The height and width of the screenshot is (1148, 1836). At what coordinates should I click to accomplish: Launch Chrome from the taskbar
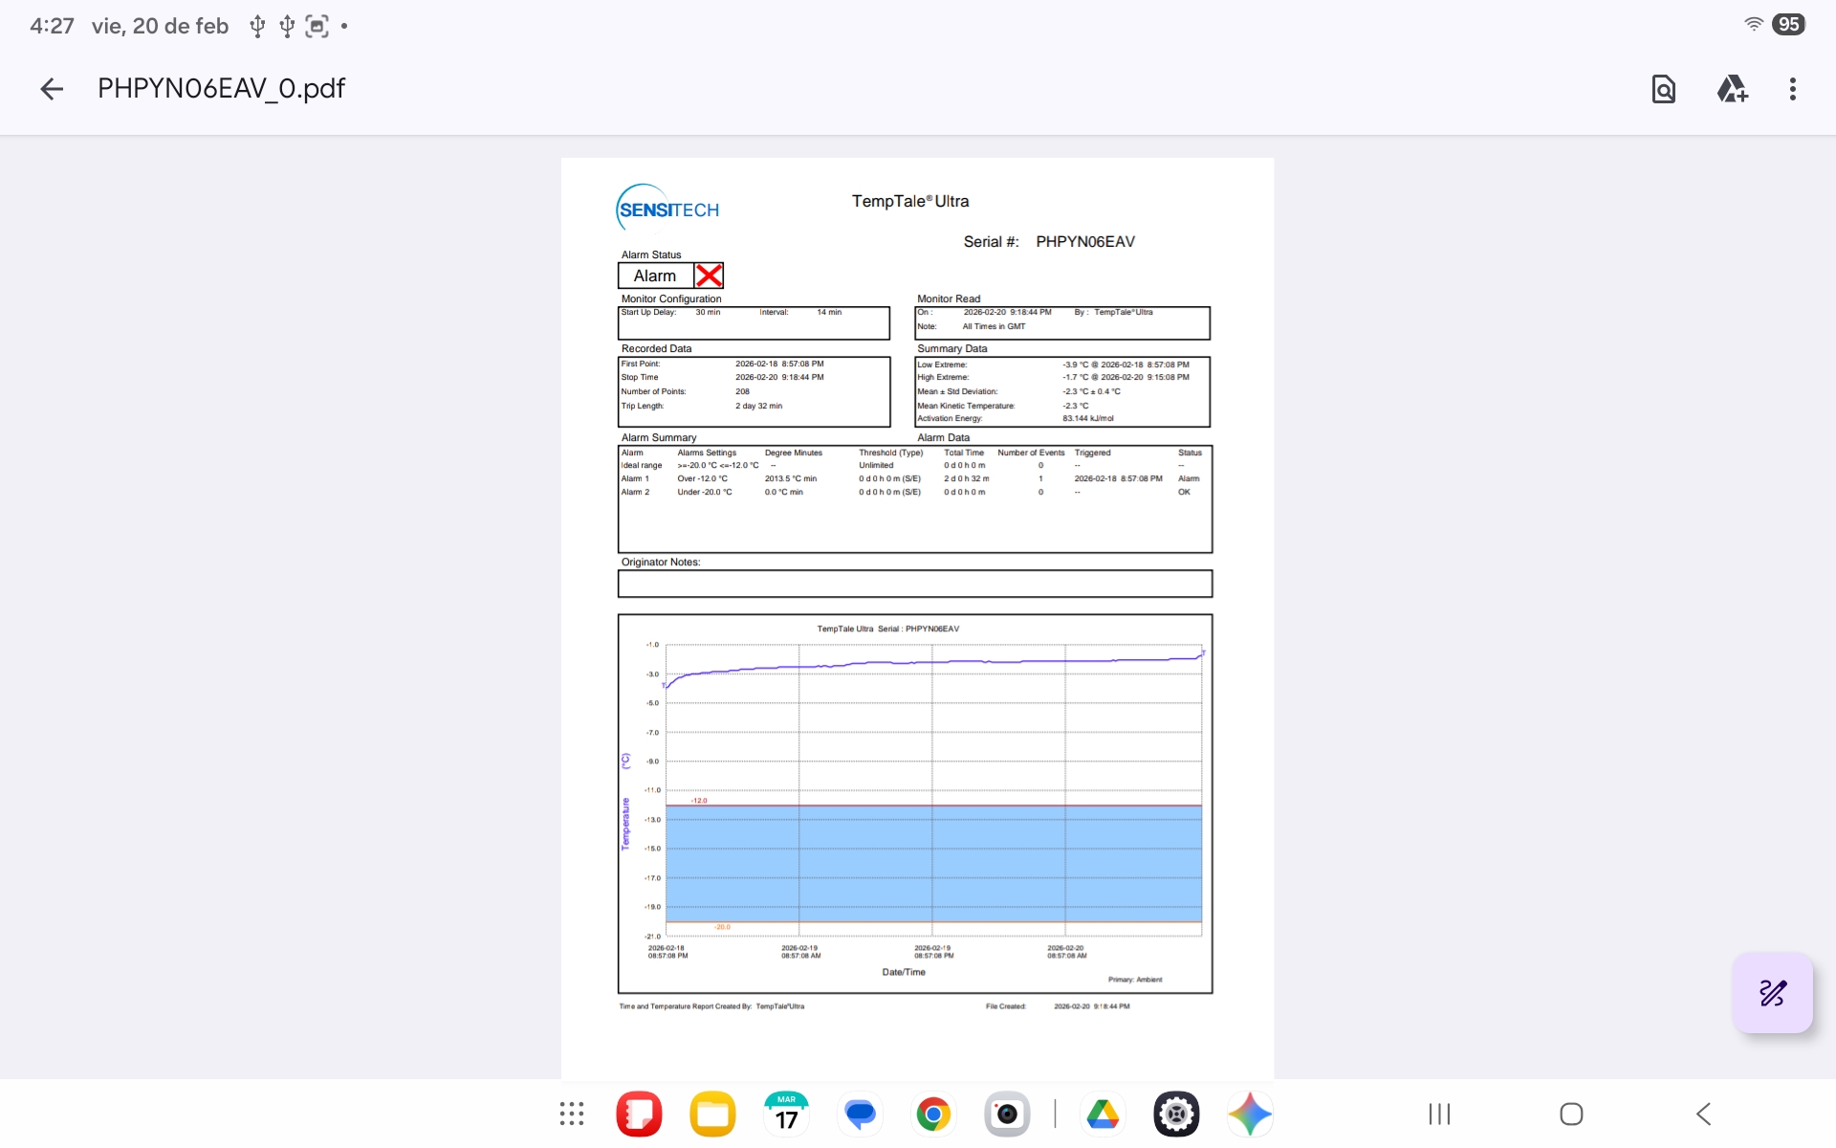[933, 1114]
